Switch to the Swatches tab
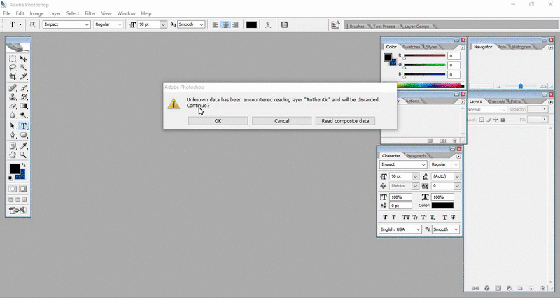Screen dimensions: 560x298 [412, 47]
